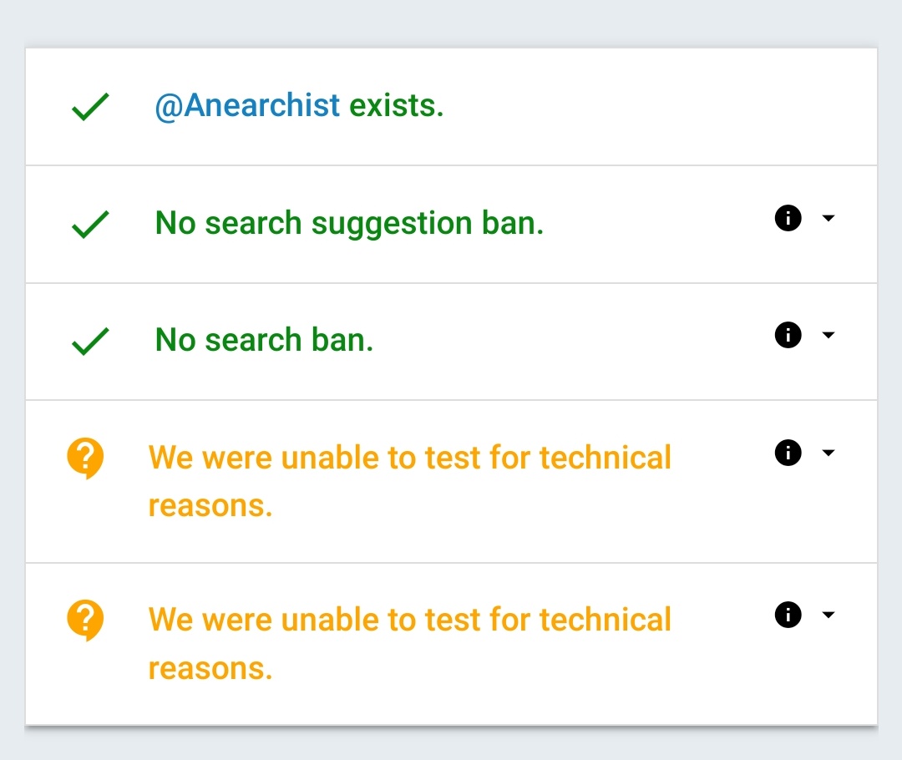
Task: Click the checkmark next to No search suggestion ban
Action: 90,224
